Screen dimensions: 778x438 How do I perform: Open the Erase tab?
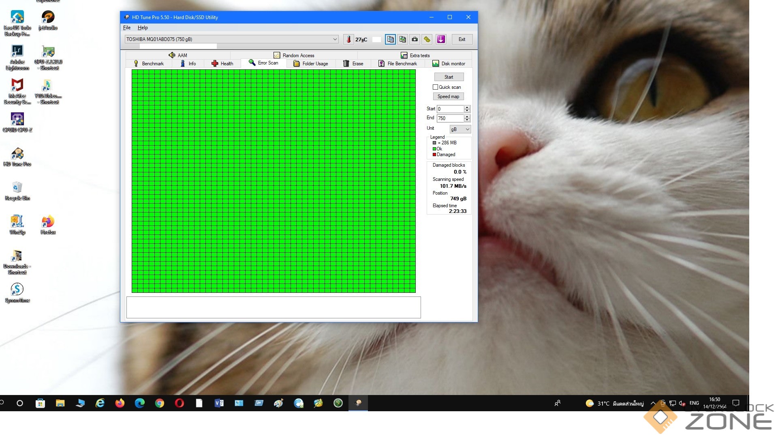(x=353, y=64)
